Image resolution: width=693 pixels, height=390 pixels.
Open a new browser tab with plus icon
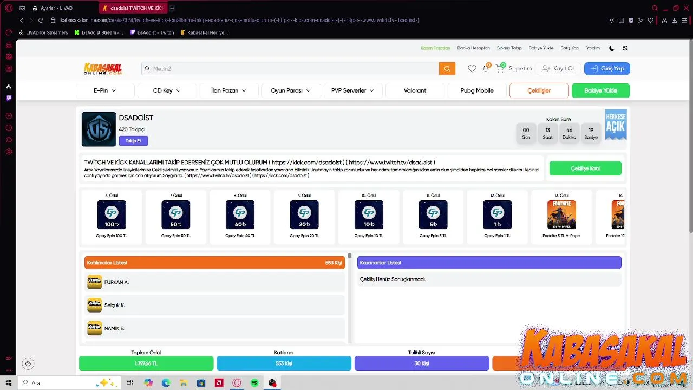(172, 8)
